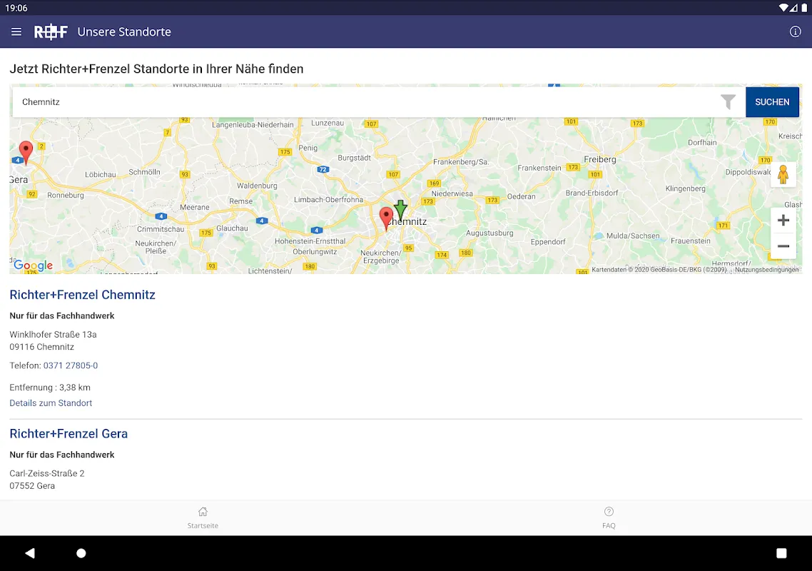Tap the Android recent apps button

pyautogui.click(x=781, y=553)
